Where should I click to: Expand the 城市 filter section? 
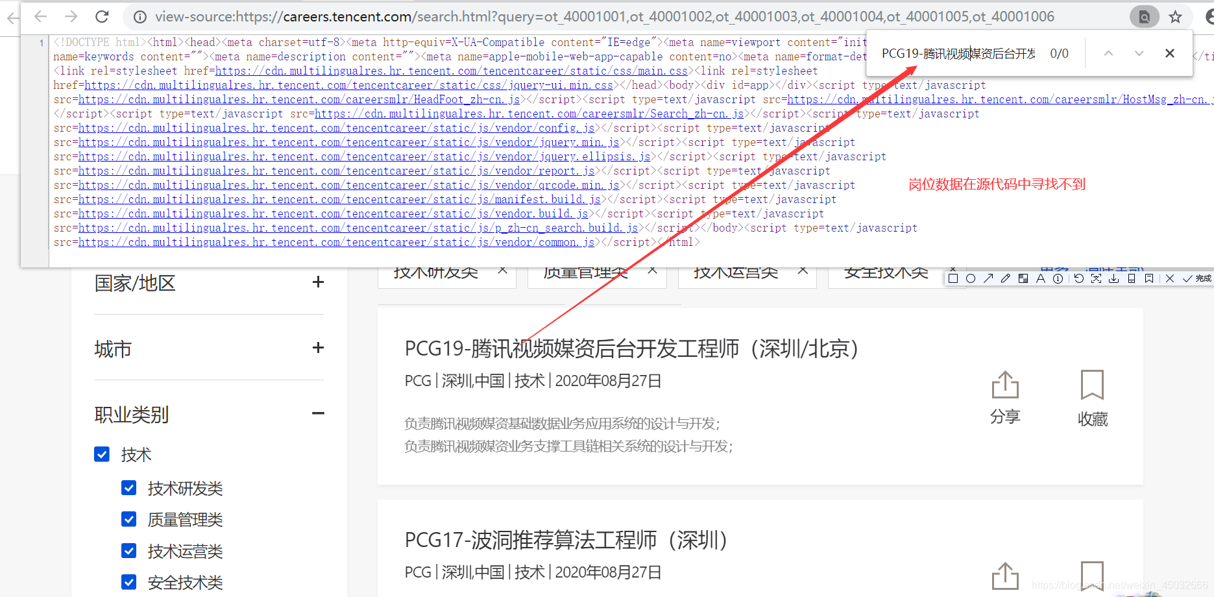point(318,347)
